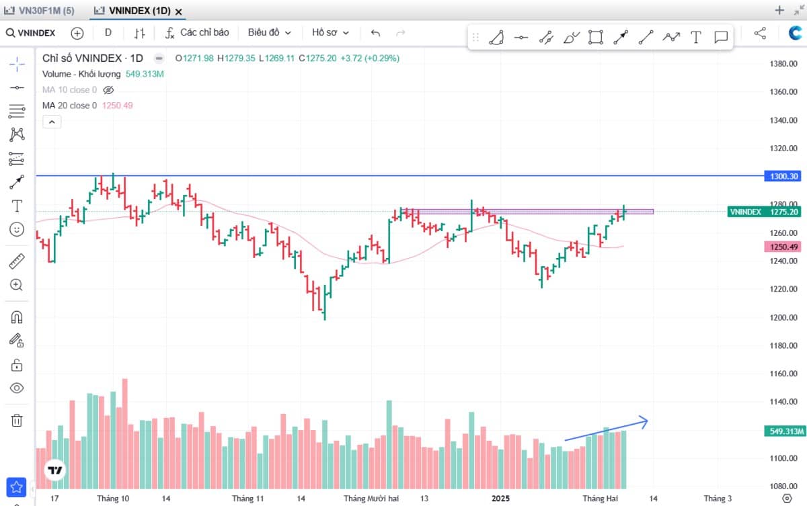Toggle the VNINDEX legend dash indicator

pos(159,58)
